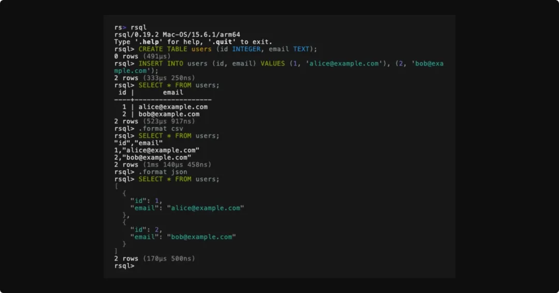Click the '.format json' command
Image resolution: width=559 pixels, height=293 pixels.
coord(163,172)
